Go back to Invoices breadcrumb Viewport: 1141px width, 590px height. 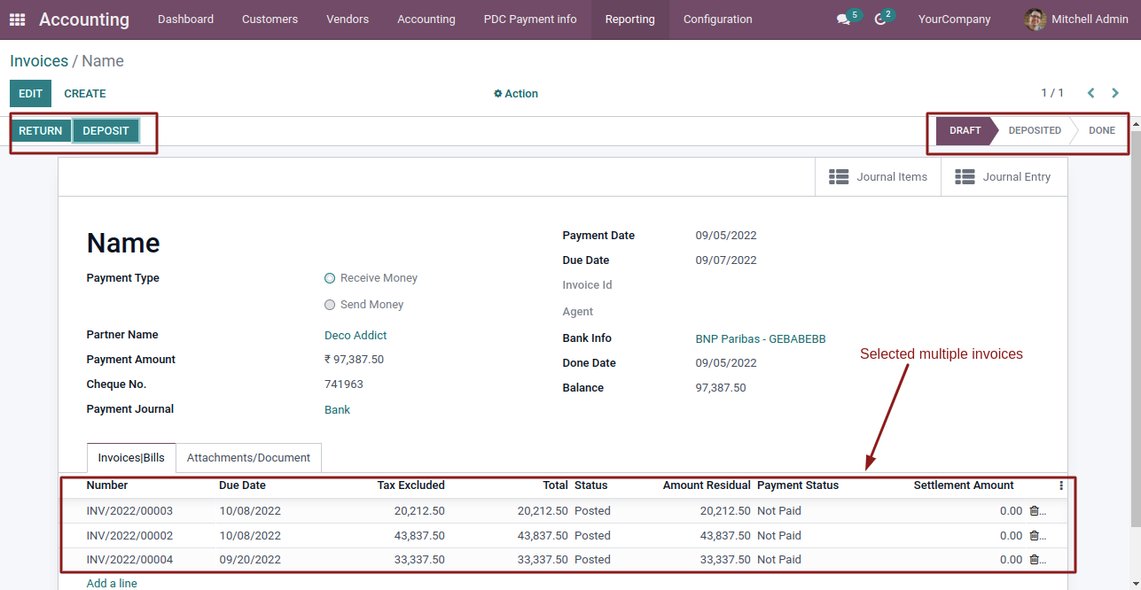coord(39,61)
